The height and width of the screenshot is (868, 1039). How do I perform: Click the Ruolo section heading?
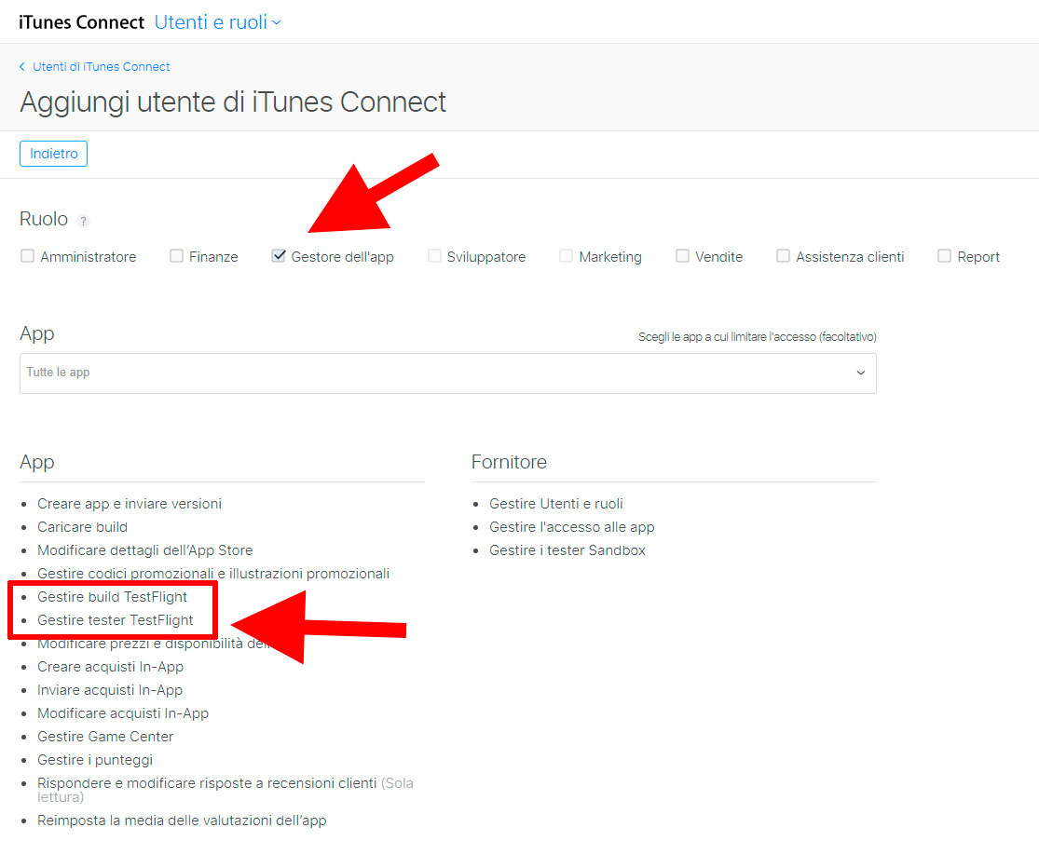point(44,219)
